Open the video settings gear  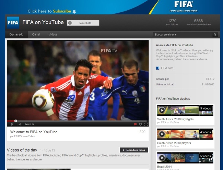(140, 124)
